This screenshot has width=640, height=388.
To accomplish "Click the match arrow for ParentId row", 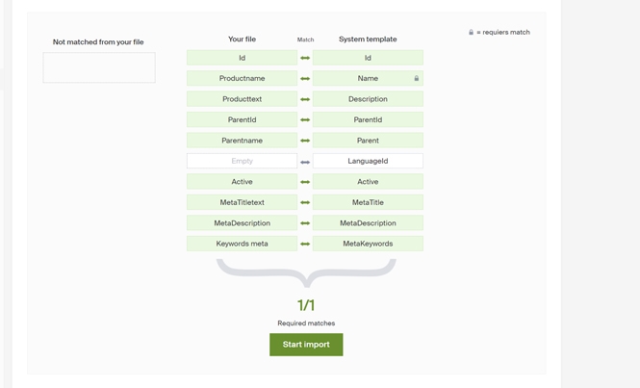I will tap(305, 120).
